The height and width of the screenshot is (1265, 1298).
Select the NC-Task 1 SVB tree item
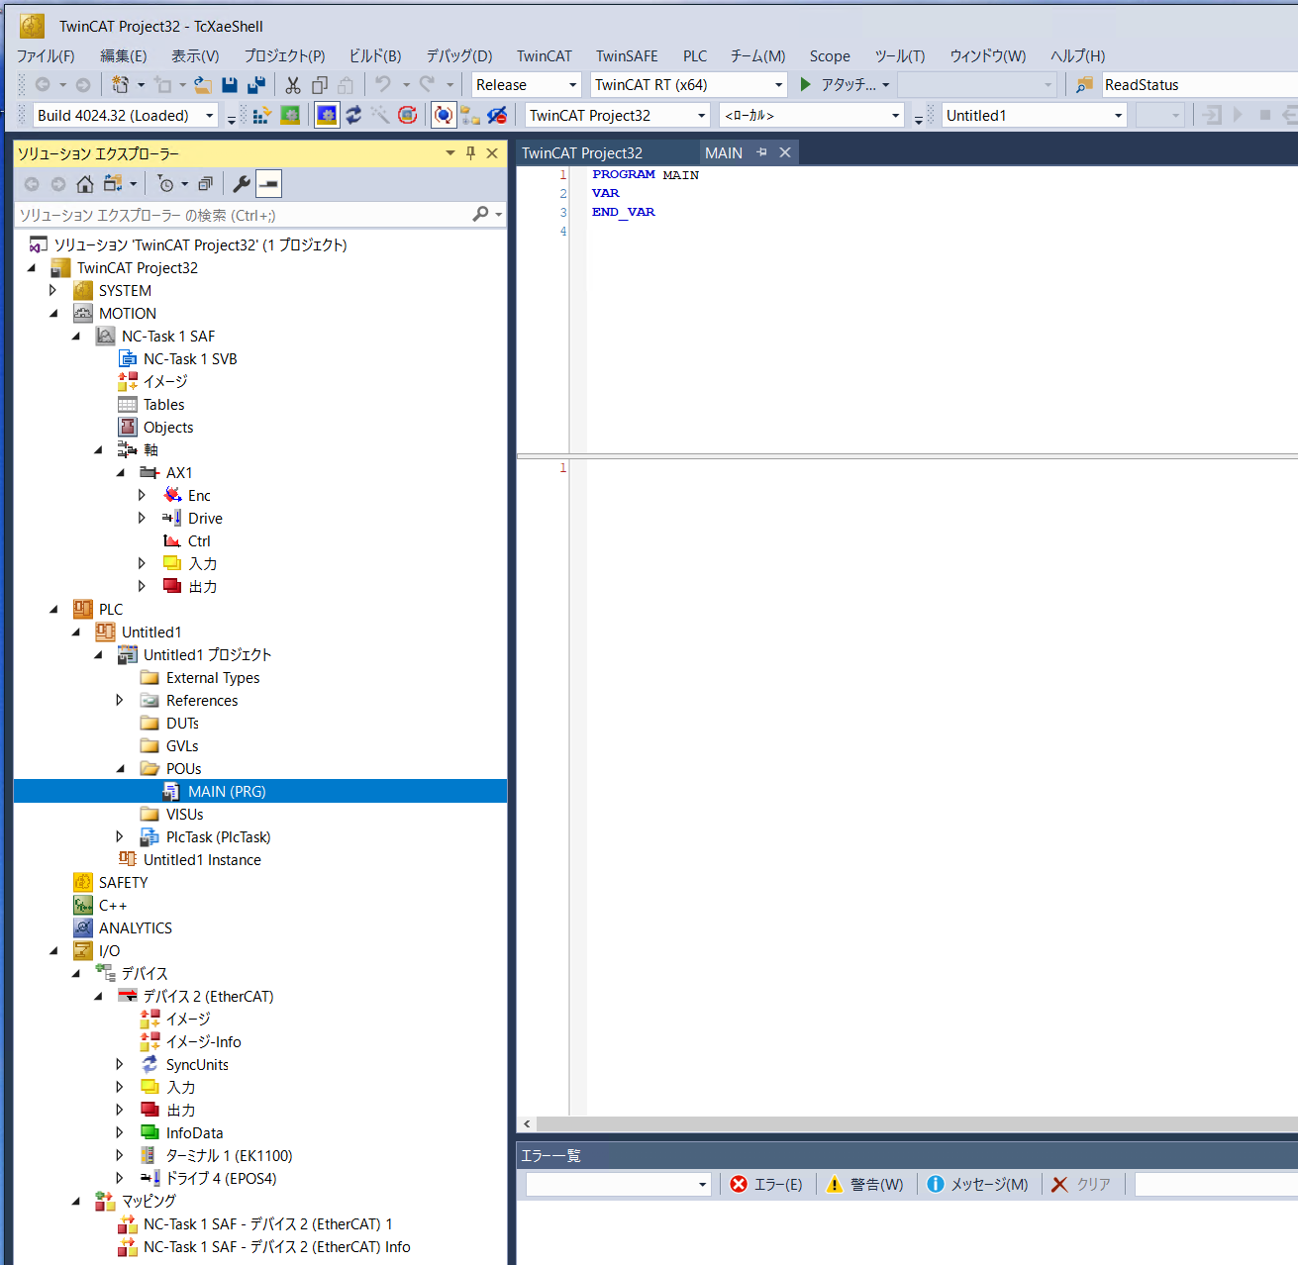coord(190,359)
